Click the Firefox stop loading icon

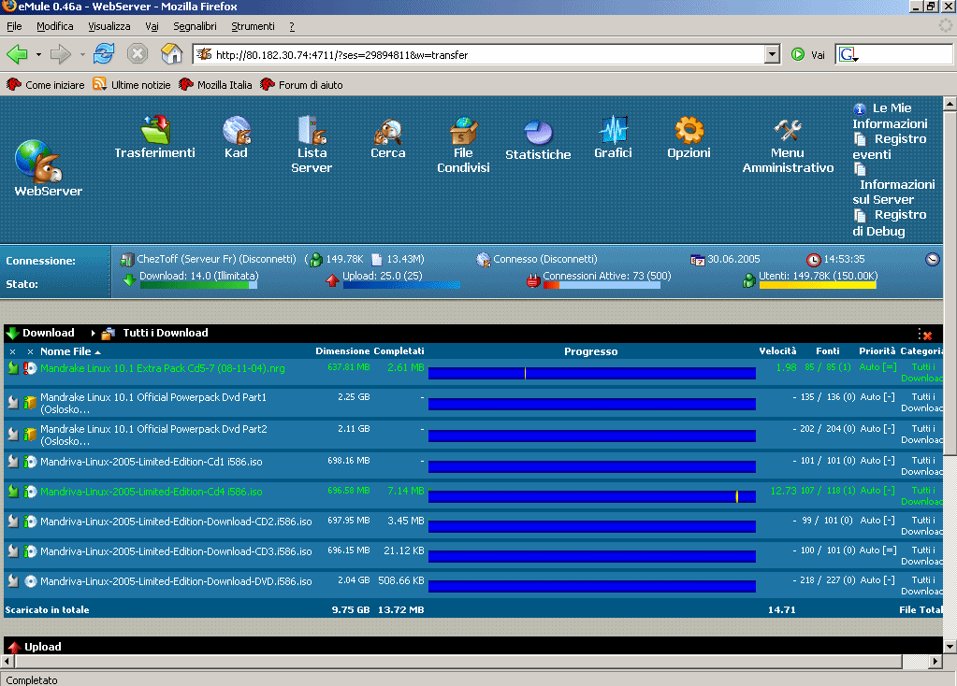click(x=138, y=53)
